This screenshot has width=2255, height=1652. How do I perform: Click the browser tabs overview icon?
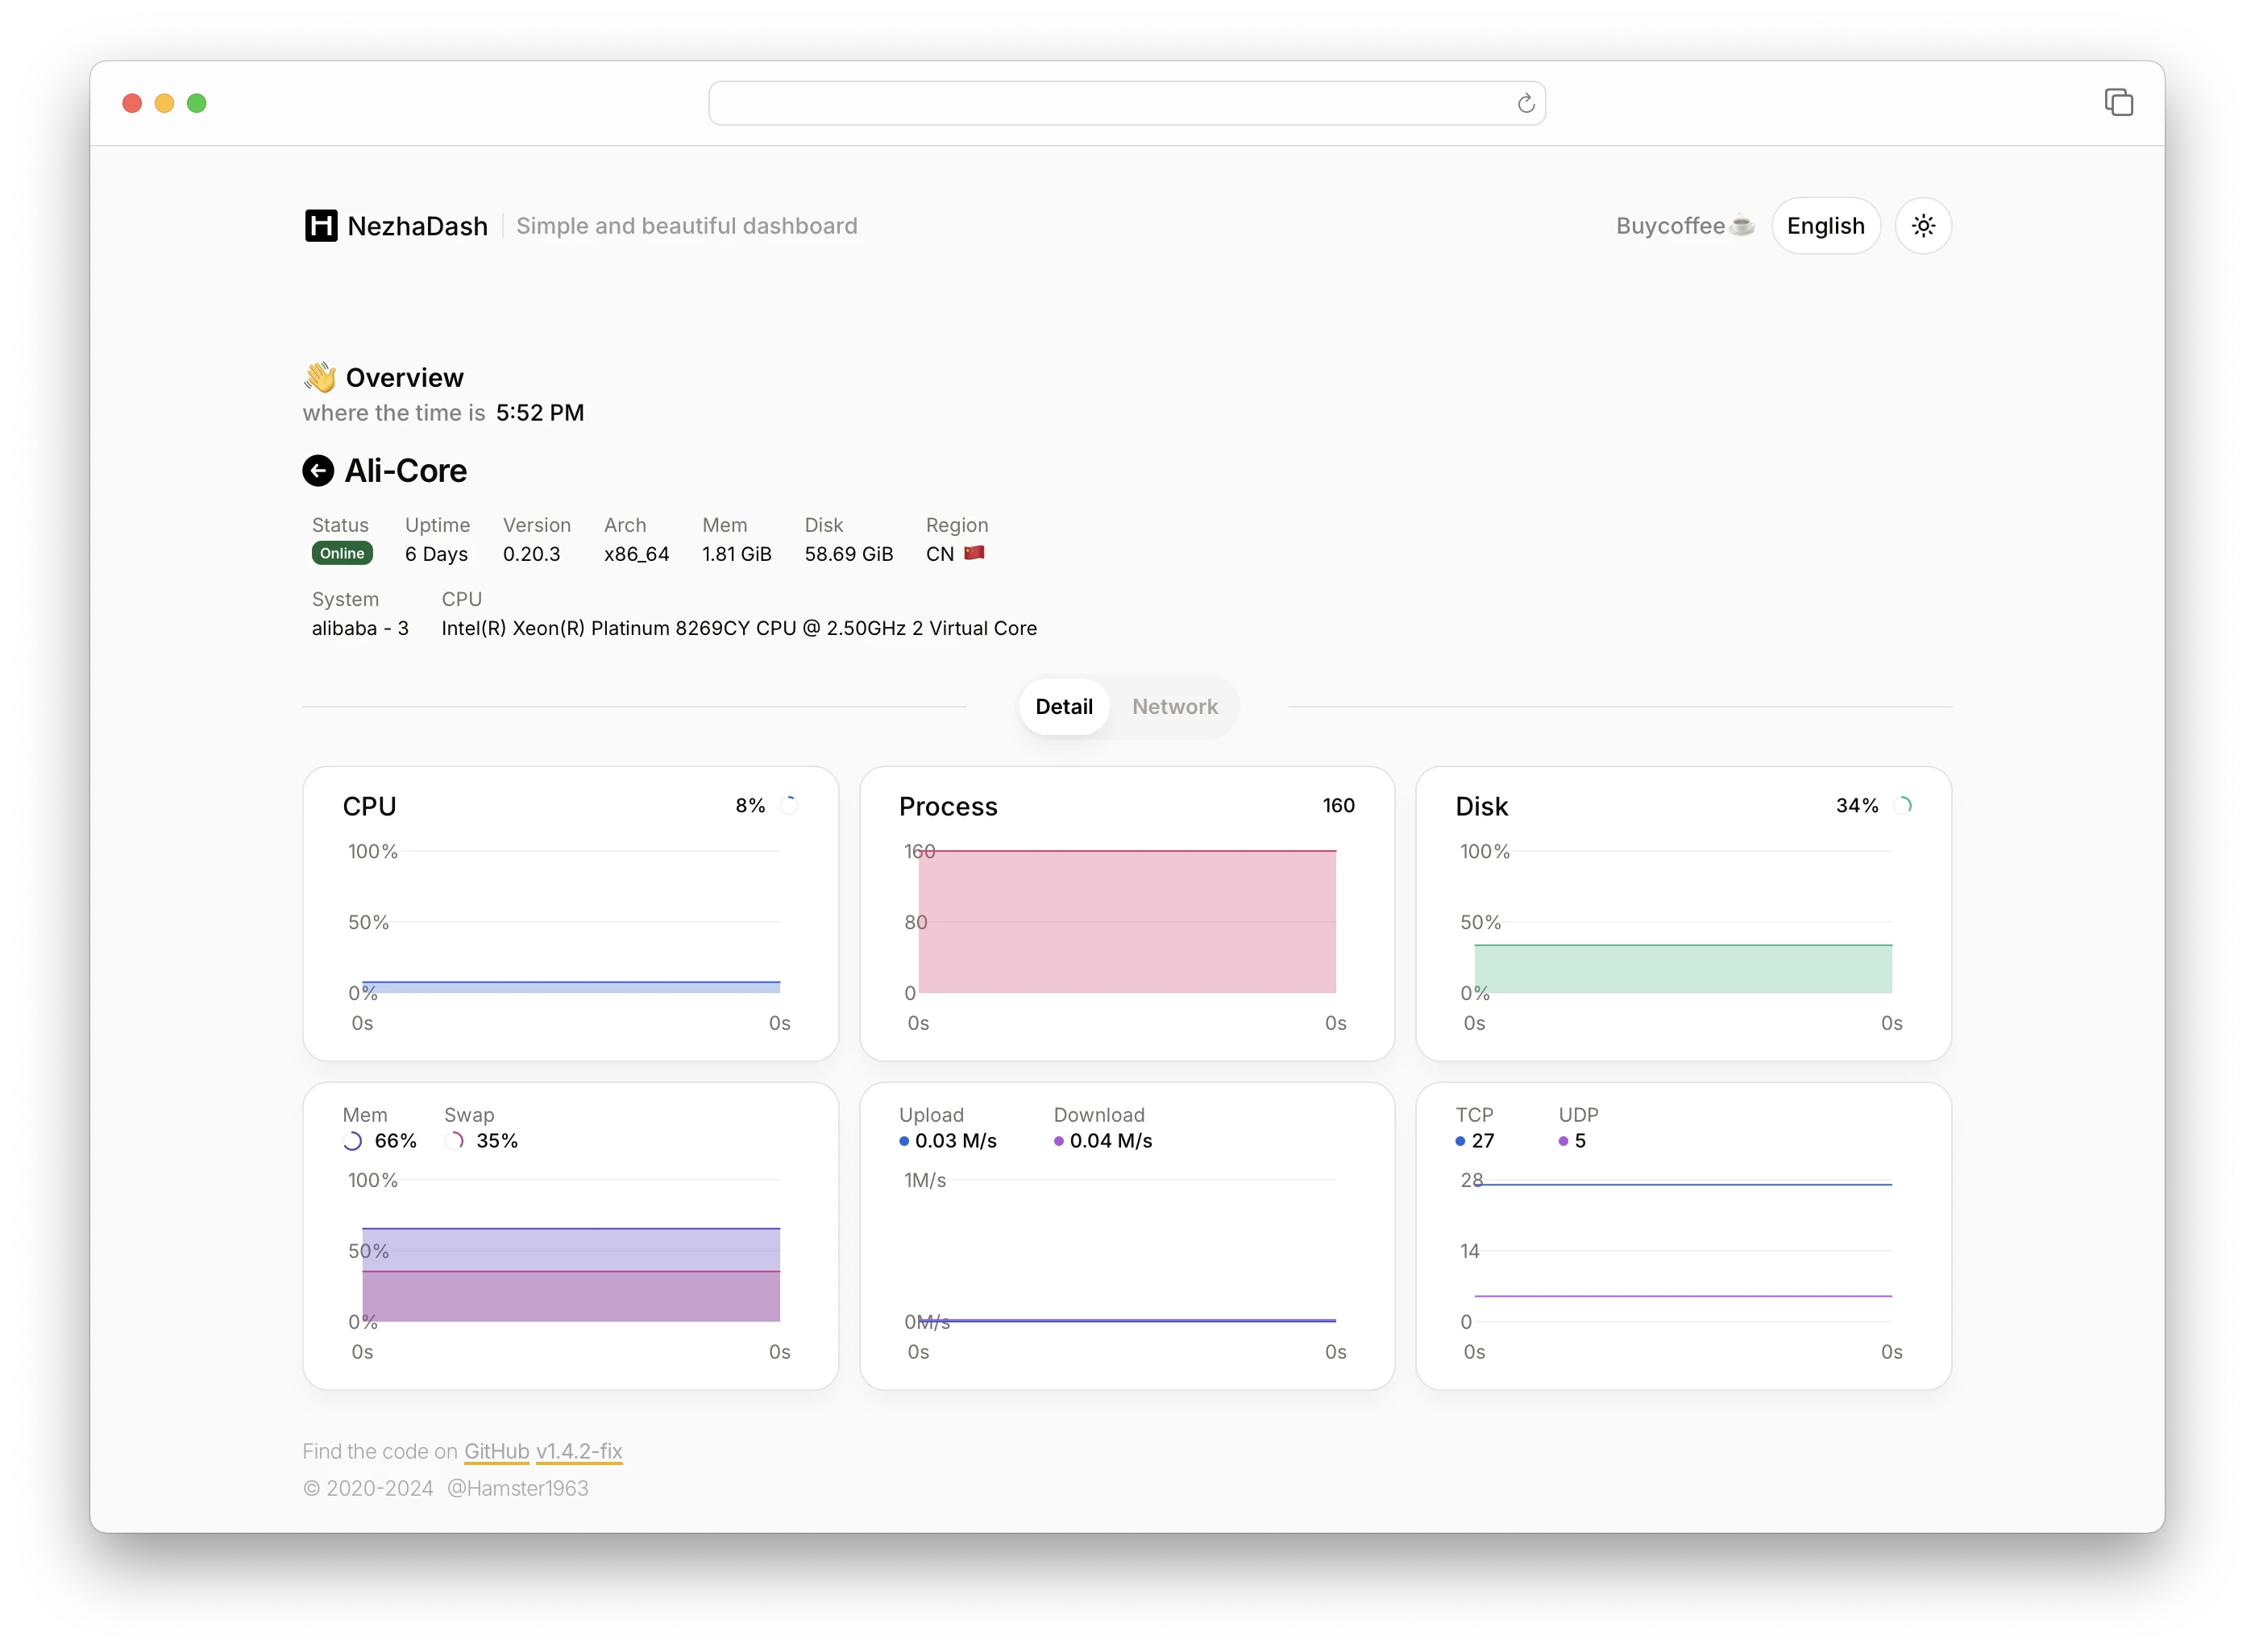[2118, 102]
